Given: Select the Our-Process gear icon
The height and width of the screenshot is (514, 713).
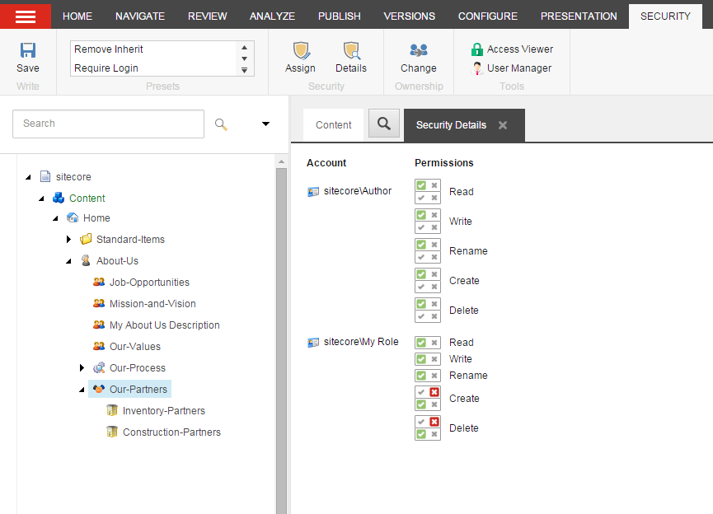Looking at the screenshot, I should 99,367.
